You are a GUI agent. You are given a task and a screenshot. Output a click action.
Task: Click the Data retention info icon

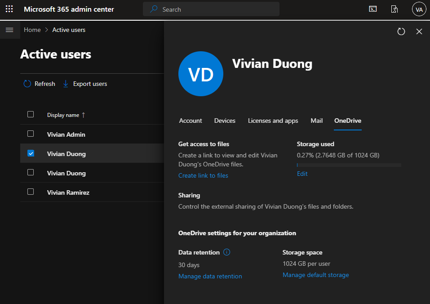coord(226,252)
